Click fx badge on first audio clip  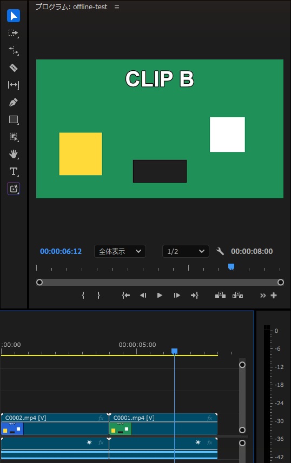[101, 442]
